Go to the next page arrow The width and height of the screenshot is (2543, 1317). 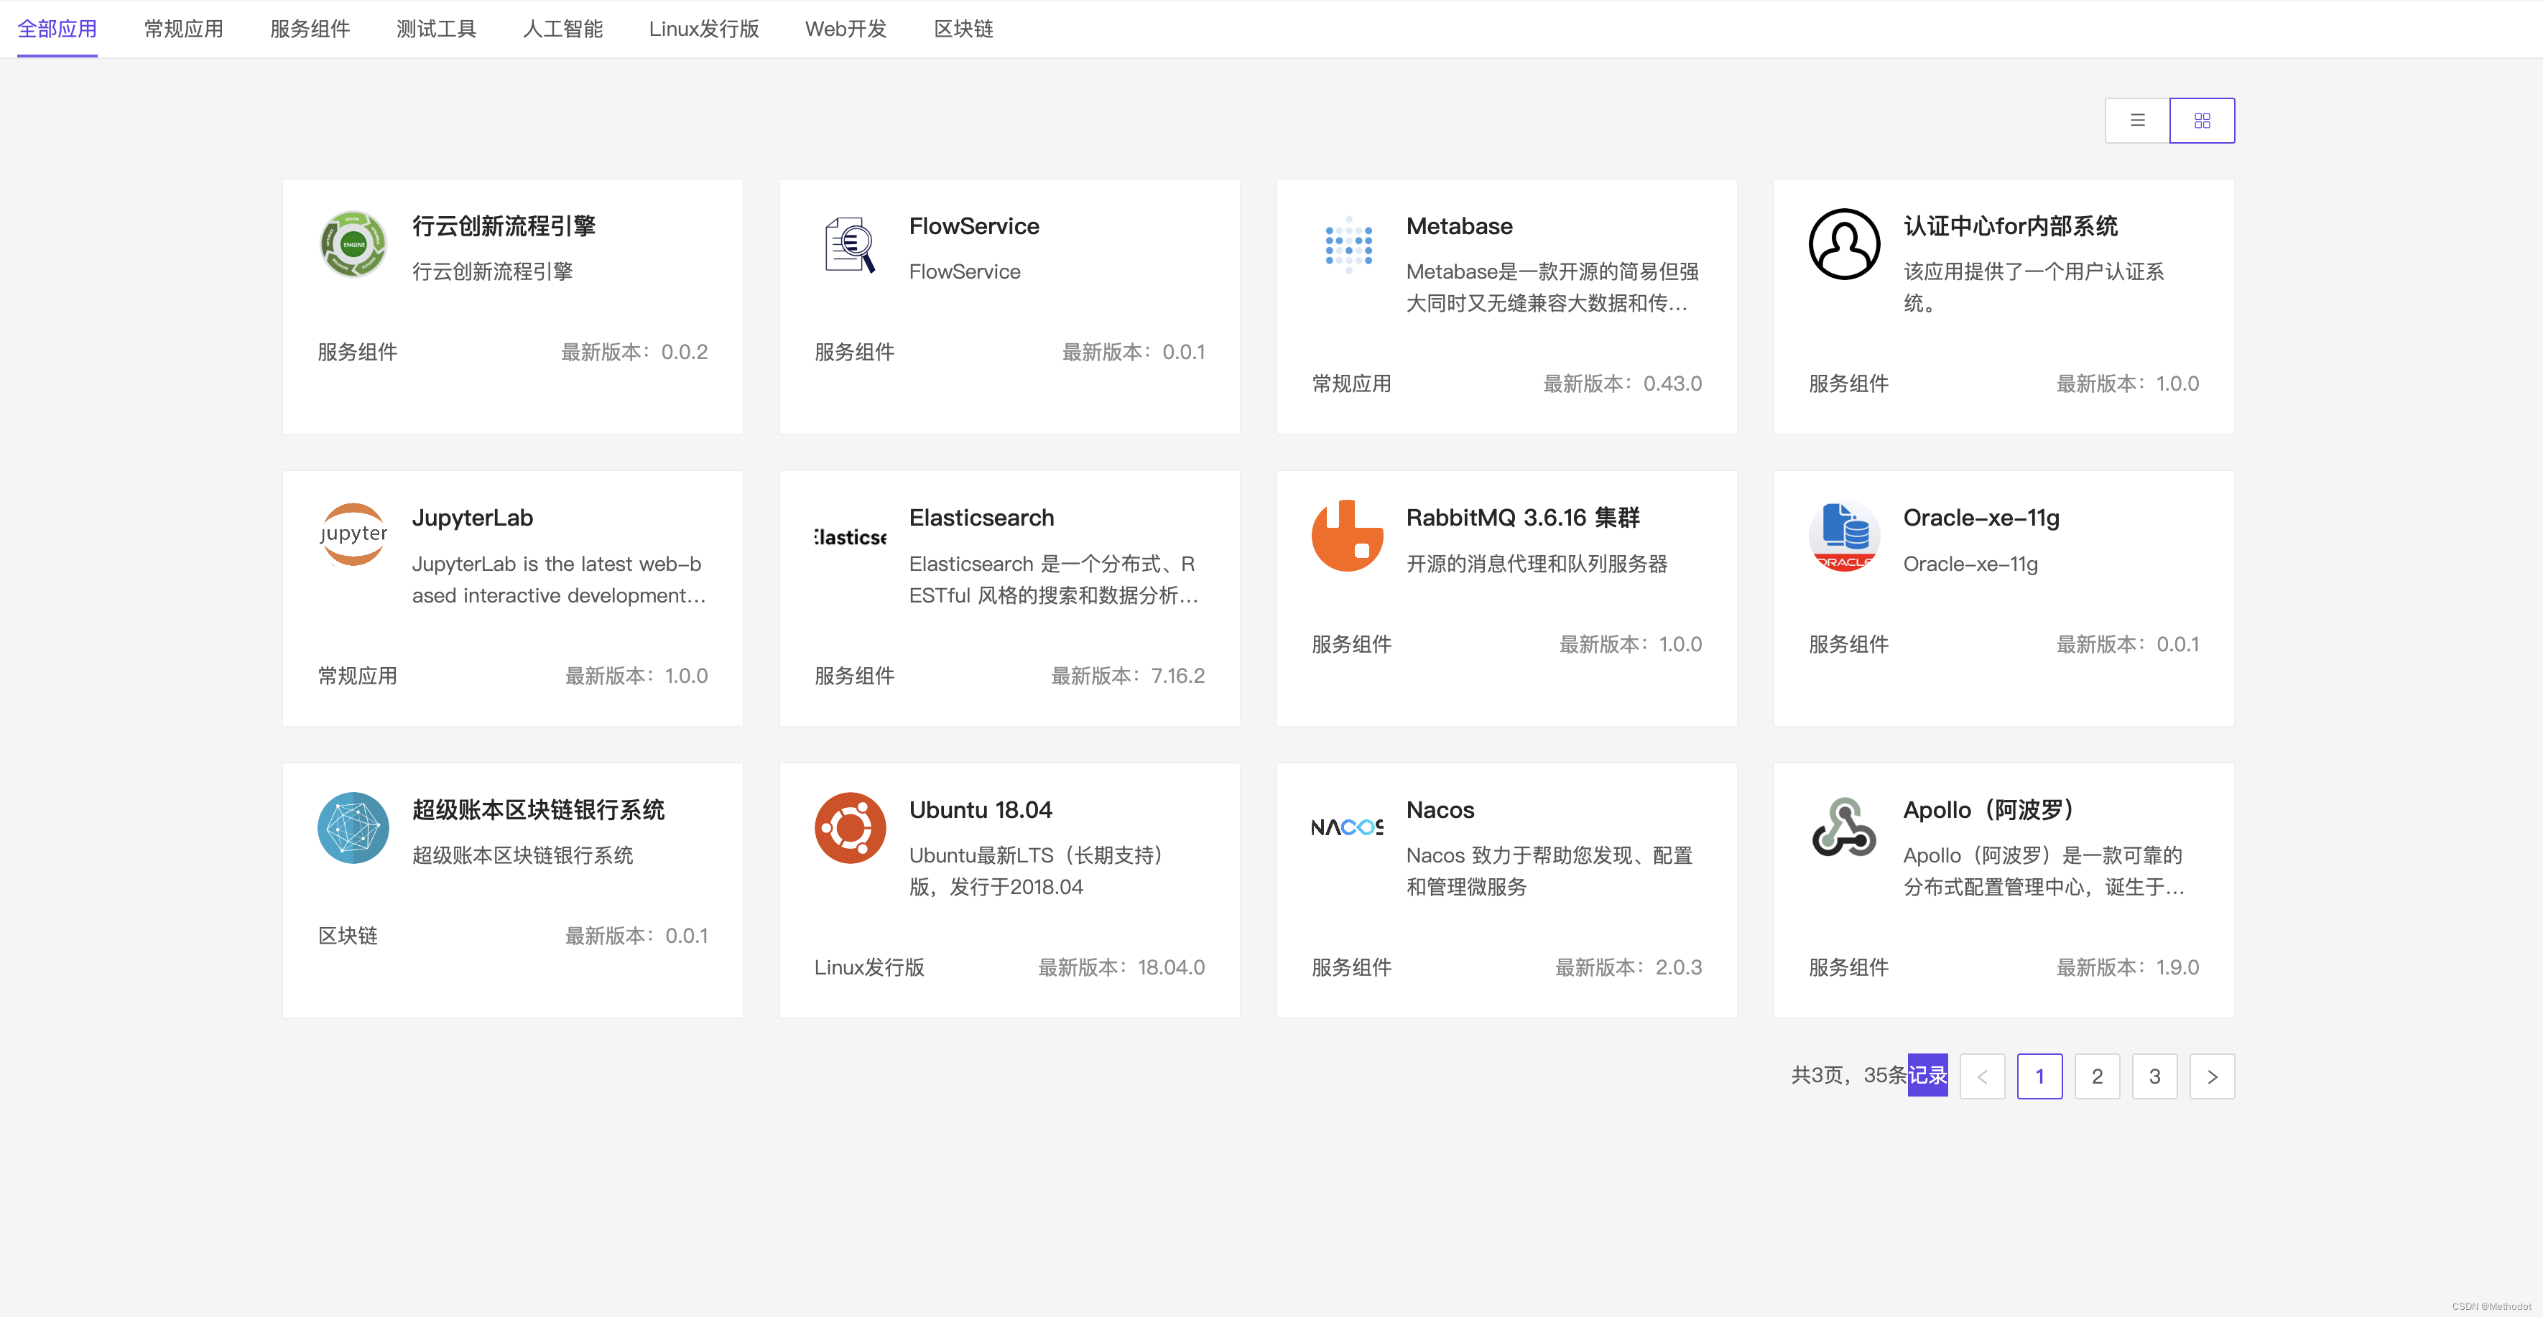(2213, 1076)
